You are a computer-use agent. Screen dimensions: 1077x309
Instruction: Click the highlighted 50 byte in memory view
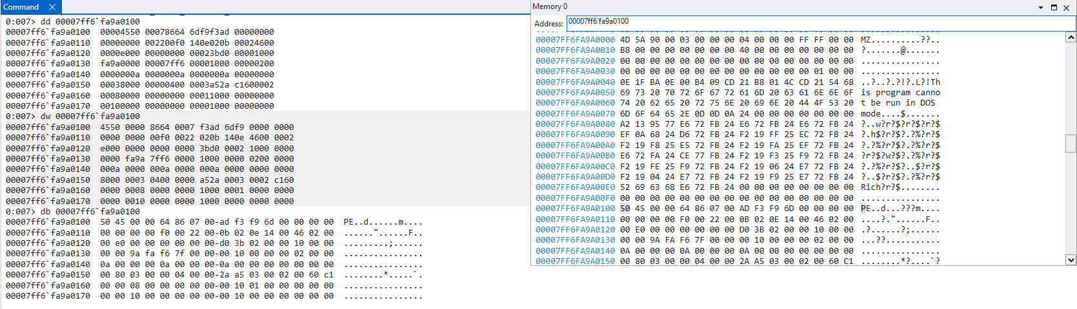[625, 209]
